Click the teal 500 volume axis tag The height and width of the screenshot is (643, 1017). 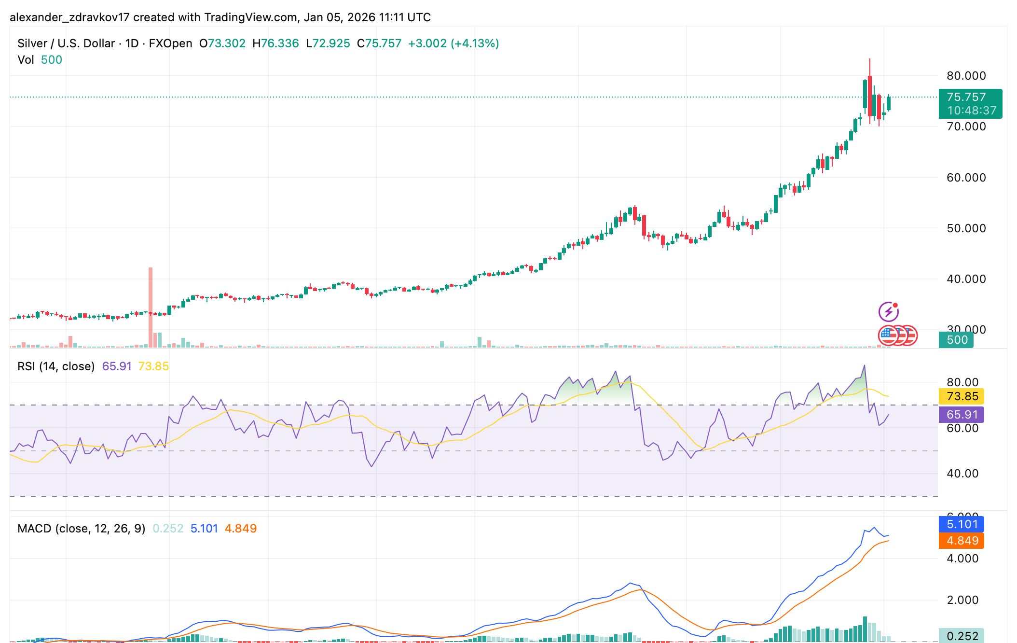956,340
